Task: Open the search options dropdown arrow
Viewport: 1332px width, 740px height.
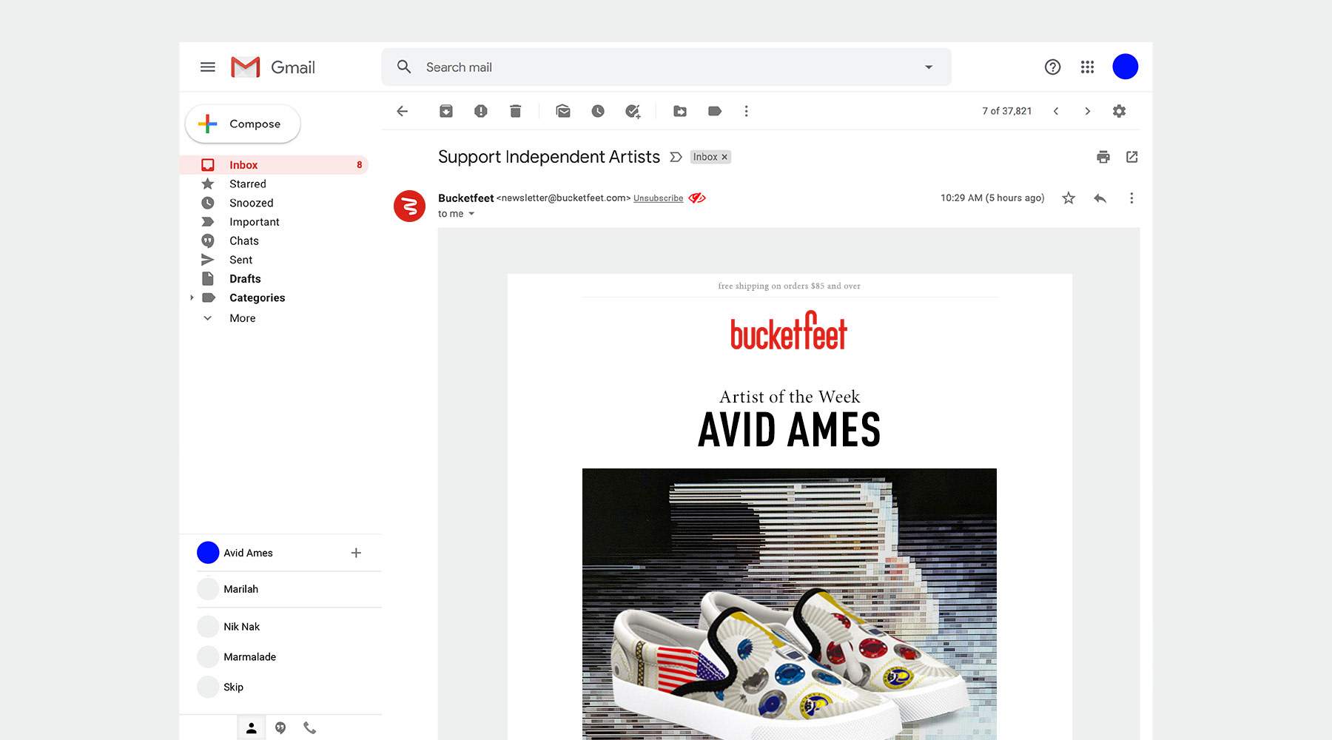Action: click(x=929, y=67)
